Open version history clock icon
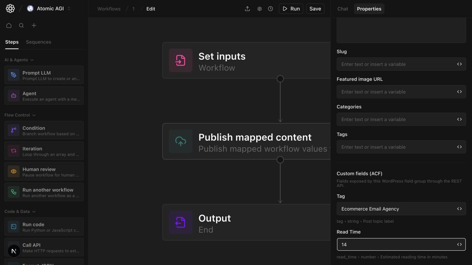Viewport: 472px width, 265px height. tap(271, 9)
